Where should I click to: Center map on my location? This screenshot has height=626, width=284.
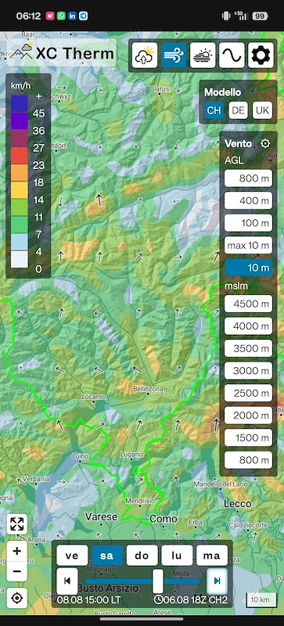point(16,598)
